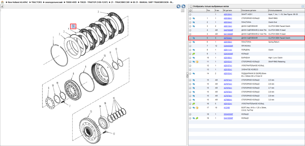The image size is (305, 146).
Task: Sort by the Использование column header
Action: coord(286,10)
